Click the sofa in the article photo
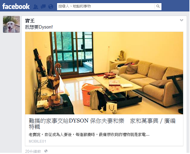 148,80
